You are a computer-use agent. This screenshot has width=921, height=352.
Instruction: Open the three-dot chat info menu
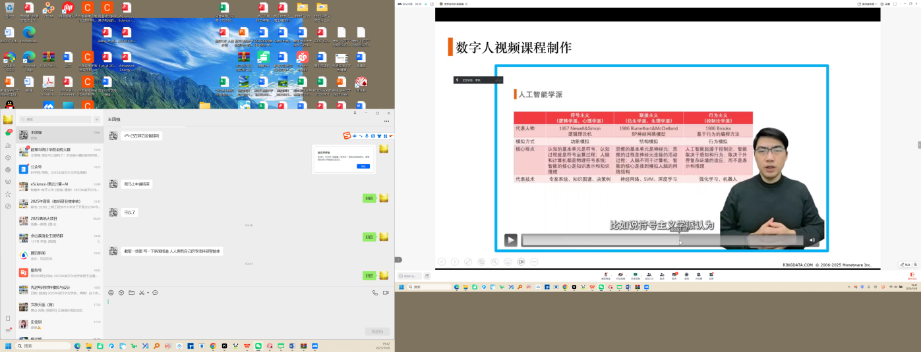tap(386, 121)
